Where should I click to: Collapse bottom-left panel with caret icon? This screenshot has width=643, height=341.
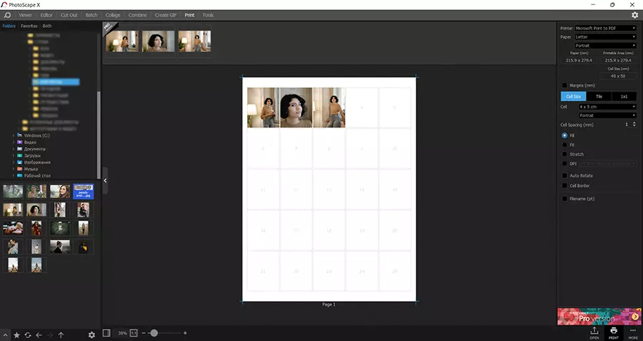tap(5, 335)
